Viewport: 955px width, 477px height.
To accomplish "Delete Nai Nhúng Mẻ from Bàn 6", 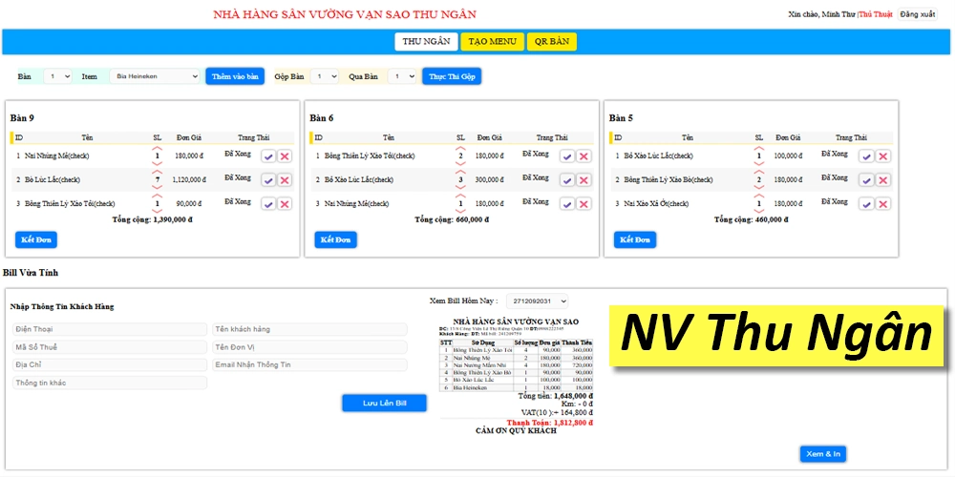I will click(584, 204).
